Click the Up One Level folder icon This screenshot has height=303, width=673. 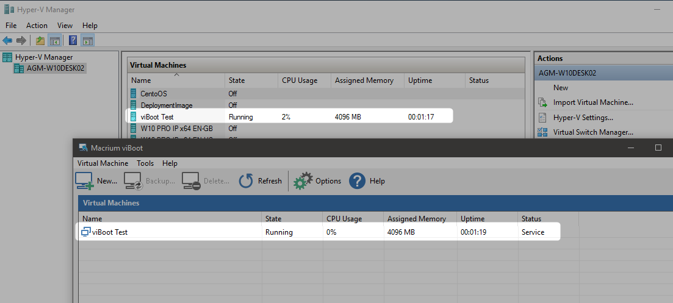coord(40,41)
